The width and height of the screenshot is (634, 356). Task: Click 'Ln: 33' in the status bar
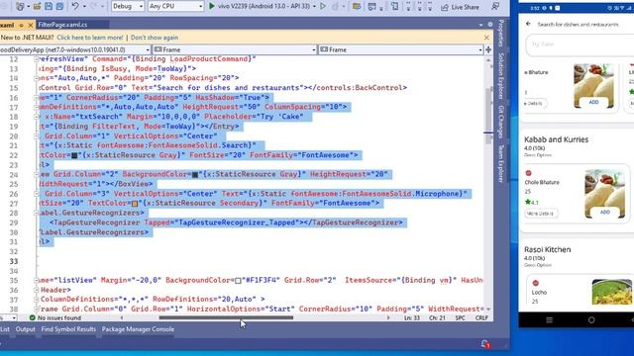(412, 318)
